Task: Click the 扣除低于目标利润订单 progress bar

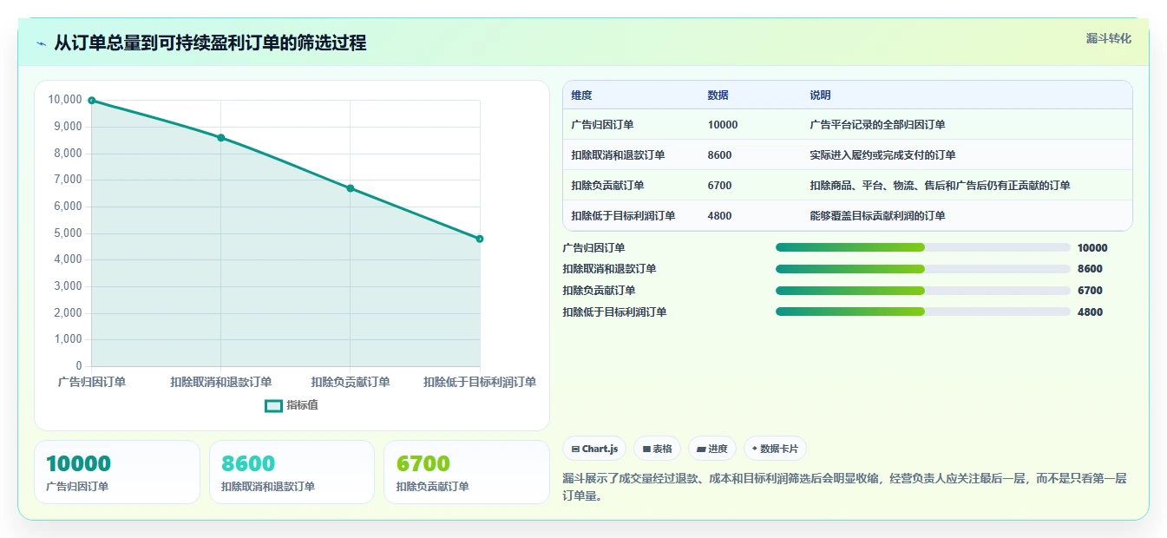Action: point(923,312)
